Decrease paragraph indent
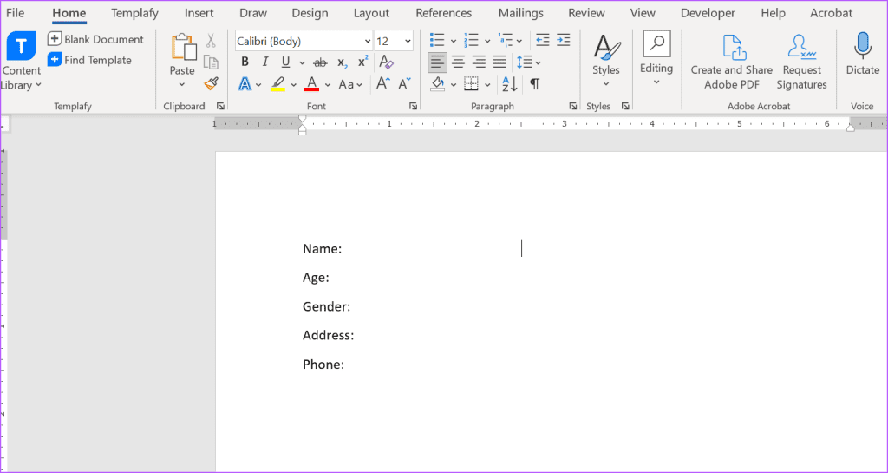 pos(543,40)
